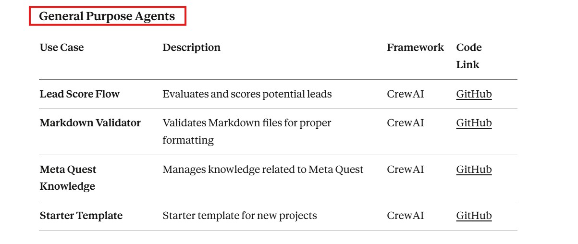Open GitHub link for Starter Template
The width and height of the screenshot is (578, 244).
point(474,216)
